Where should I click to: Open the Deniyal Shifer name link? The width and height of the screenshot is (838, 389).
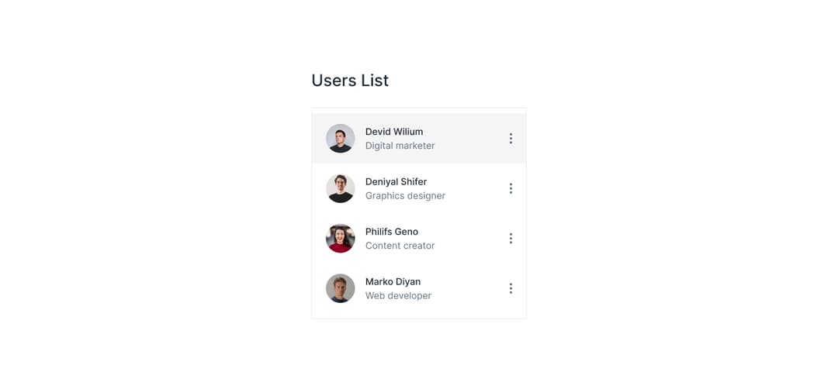coord(396,182)
